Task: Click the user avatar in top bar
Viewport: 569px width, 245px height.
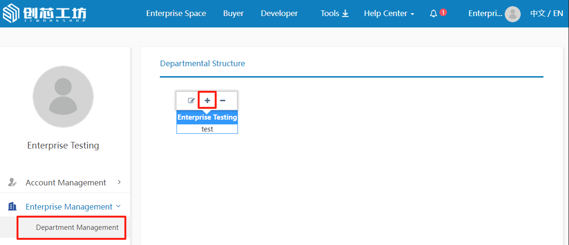Action: tap(513, 14)
